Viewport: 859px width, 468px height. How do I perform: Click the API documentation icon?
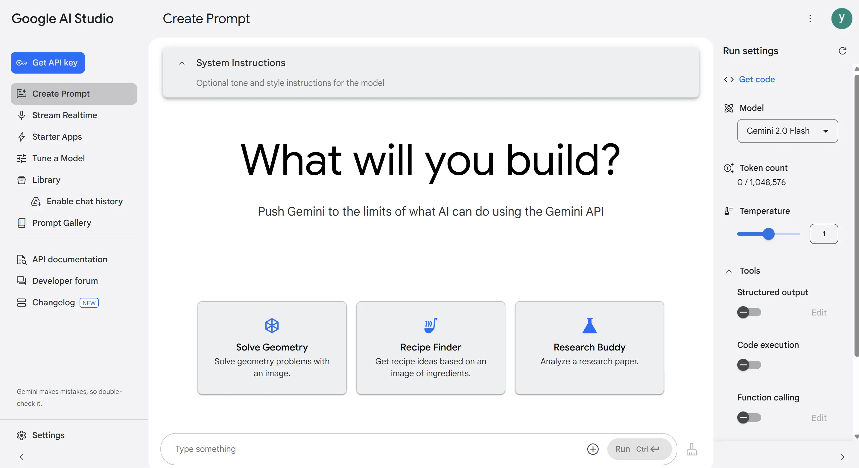click(x=22, y=259)
